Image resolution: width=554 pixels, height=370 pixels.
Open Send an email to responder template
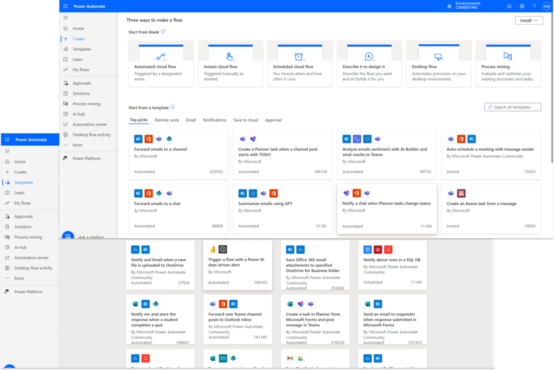392,320
